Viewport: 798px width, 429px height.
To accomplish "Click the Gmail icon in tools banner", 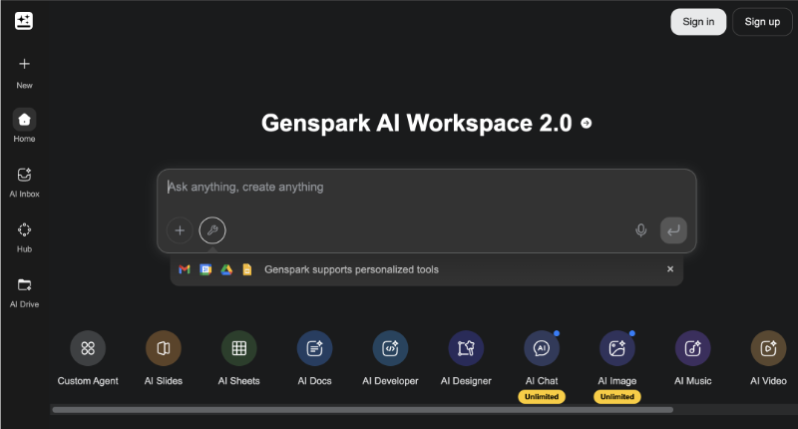I will point(185,269).
